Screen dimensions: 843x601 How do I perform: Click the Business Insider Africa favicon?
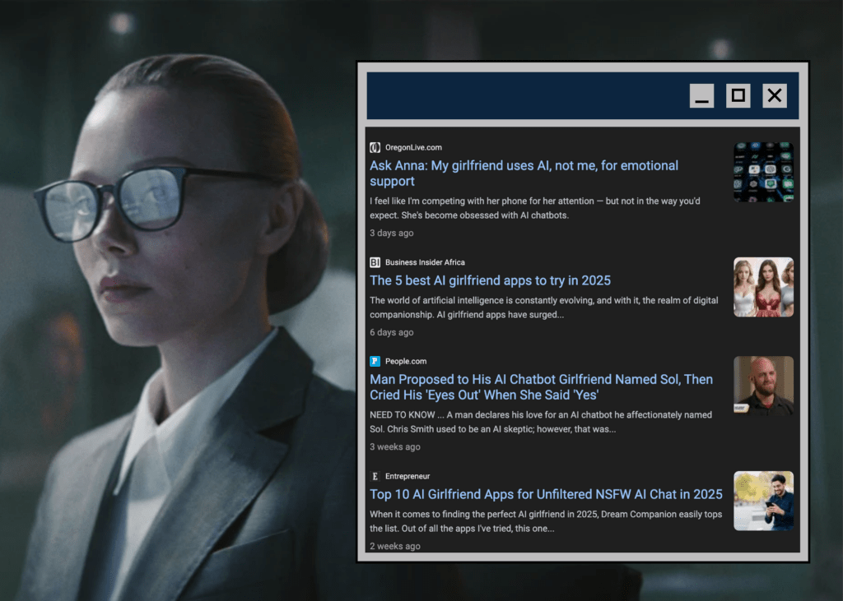pos(375,262)
